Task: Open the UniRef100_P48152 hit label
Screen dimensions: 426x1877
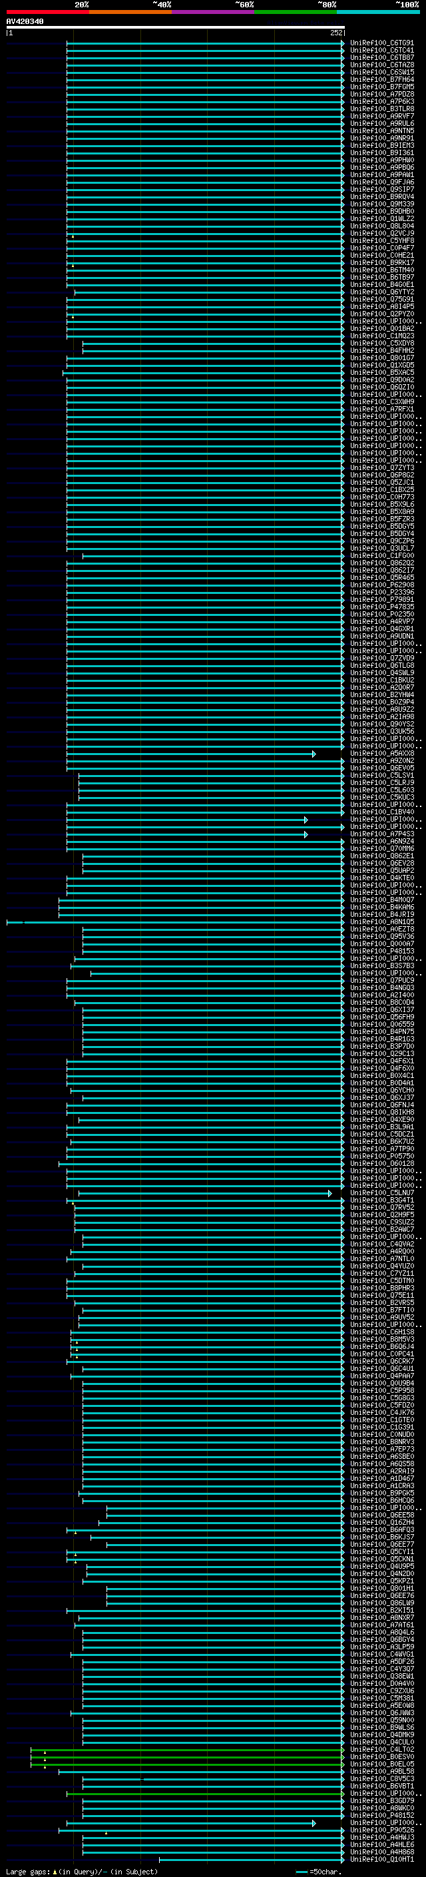Action: point(381,1816)
